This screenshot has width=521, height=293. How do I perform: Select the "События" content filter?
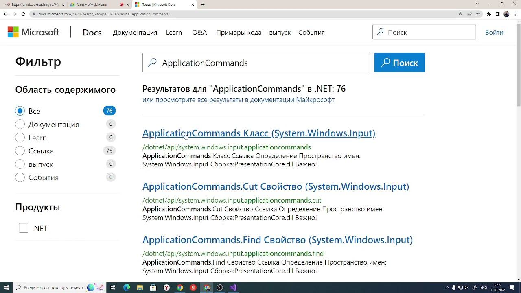(x=20, y=177)
